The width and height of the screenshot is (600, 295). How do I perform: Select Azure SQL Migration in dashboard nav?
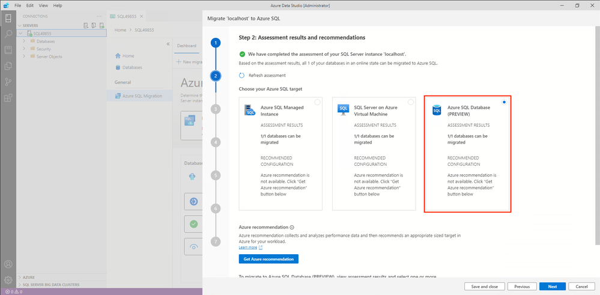click(x=140, y=96)
